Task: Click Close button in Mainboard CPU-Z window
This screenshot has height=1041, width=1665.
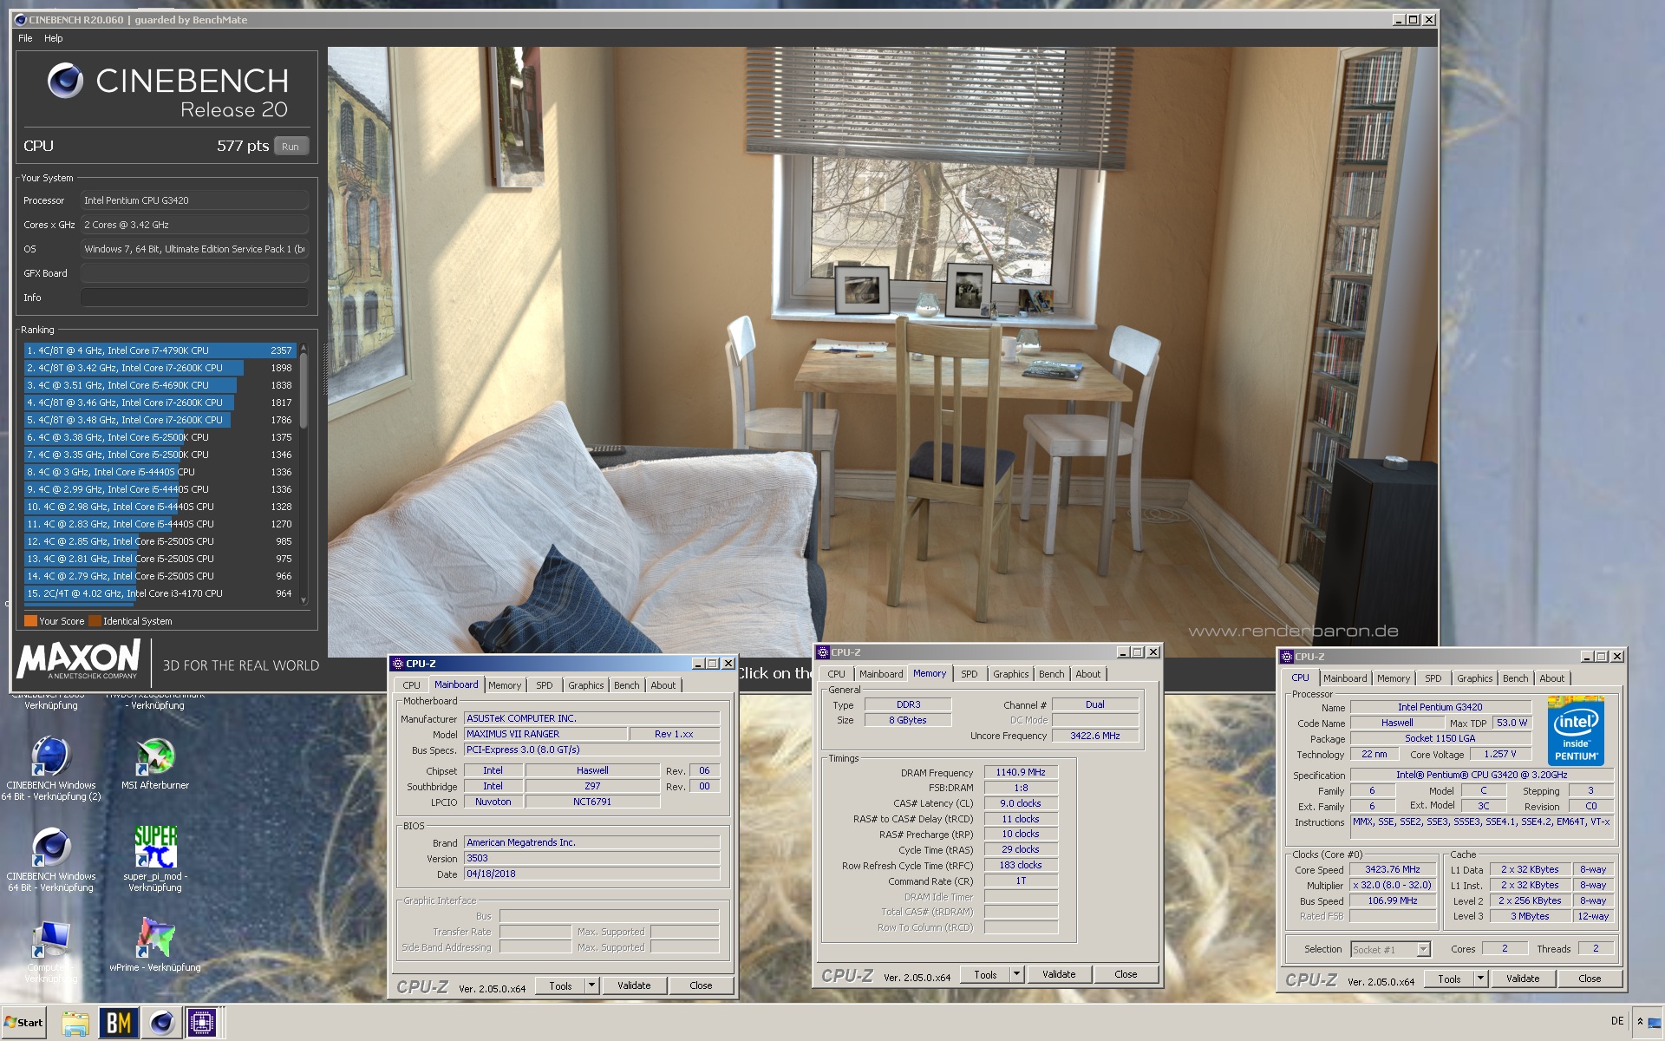Action: (701, 985)
